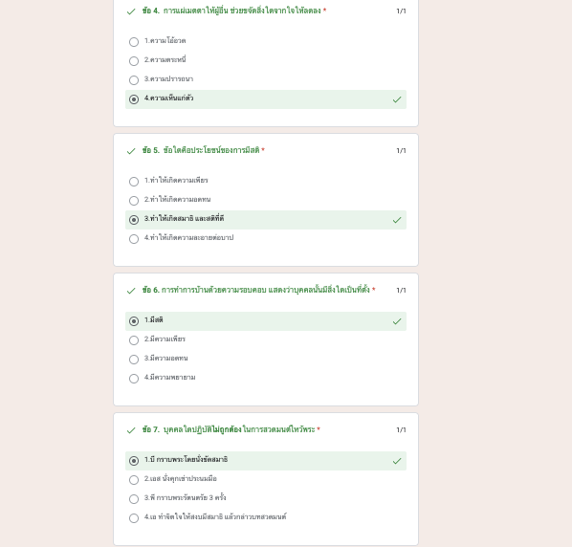The height and width of the screenshot is (547, 572).
Task: Click the green checkmark beside question 4 title
Action: 131,11
